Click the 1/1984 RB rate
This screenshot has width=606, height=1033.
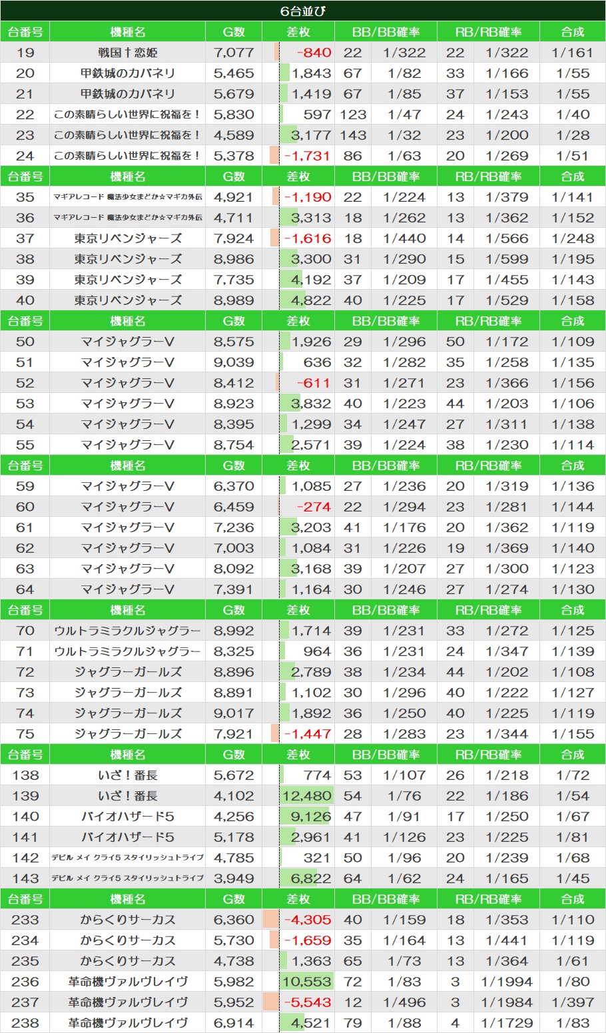pos(507,1002)
